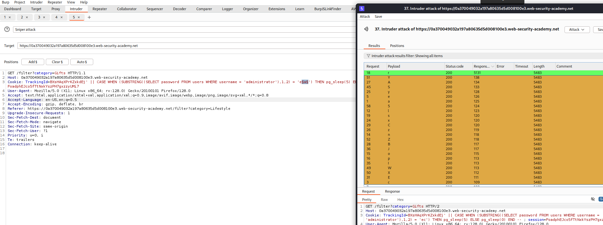Switch to the Dashboard tab
603x225 pixels.
coord(13,9)
